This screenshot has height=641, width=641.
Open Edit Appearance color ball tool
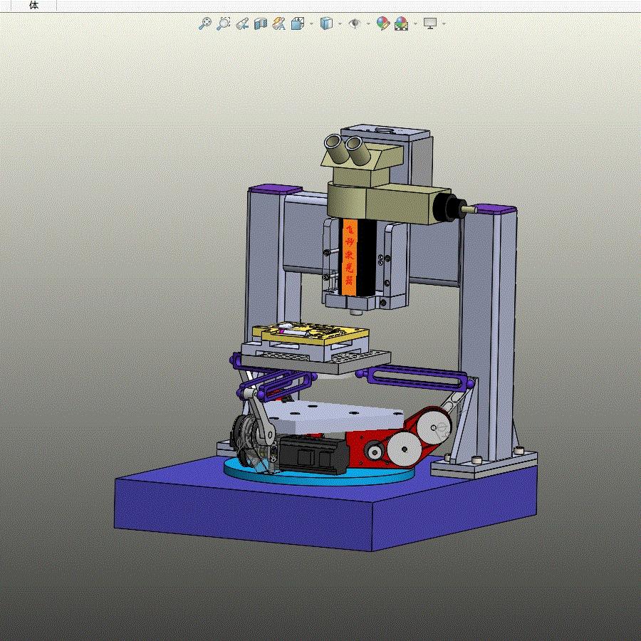383,24
